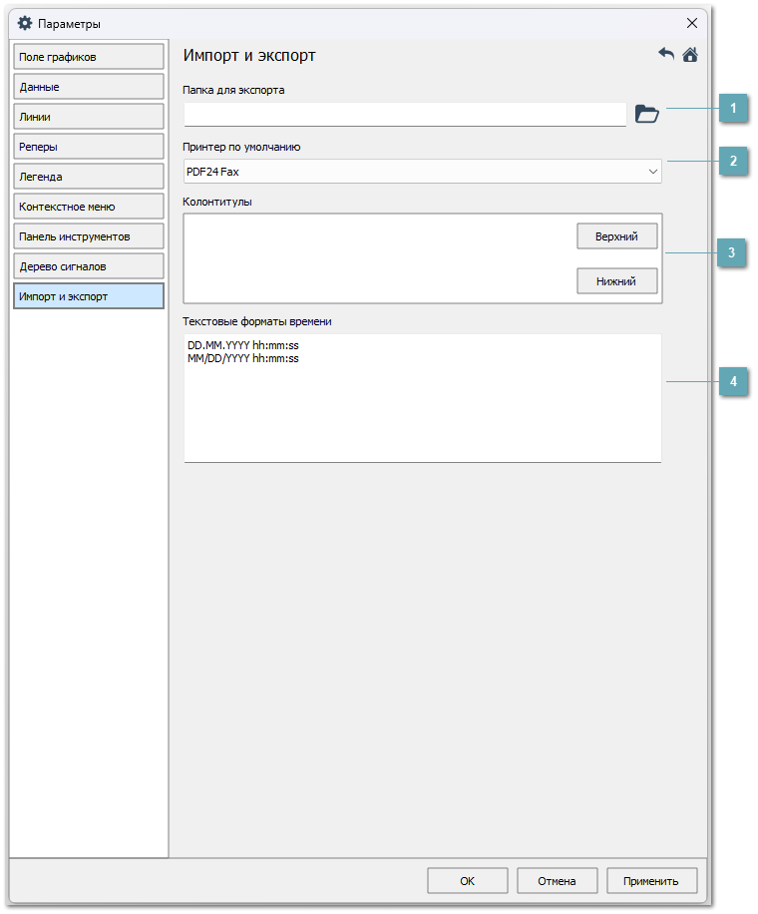Open the Дерево сигналов section
This screenshot has height=914, width=758.
tap(89, 266)
